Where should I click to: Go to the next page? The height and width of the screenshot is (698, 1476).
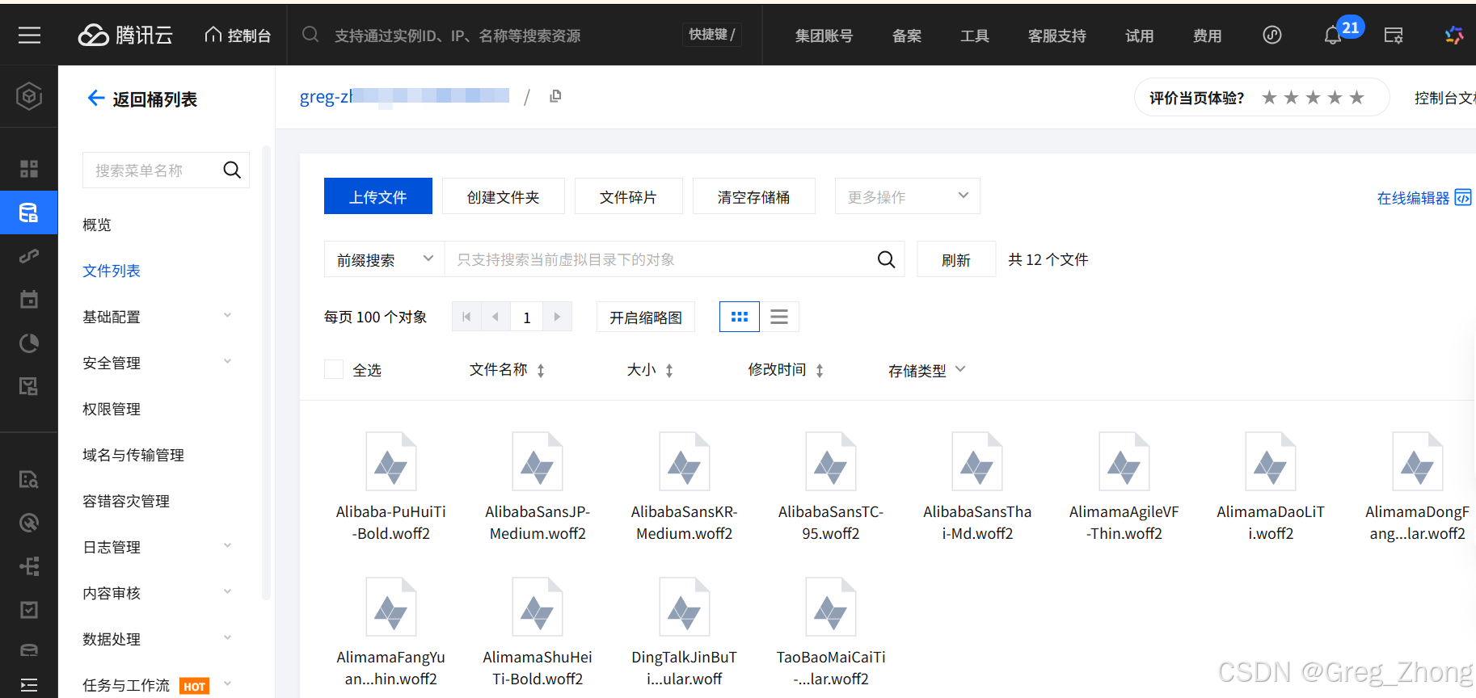click(x=557, y=317)
